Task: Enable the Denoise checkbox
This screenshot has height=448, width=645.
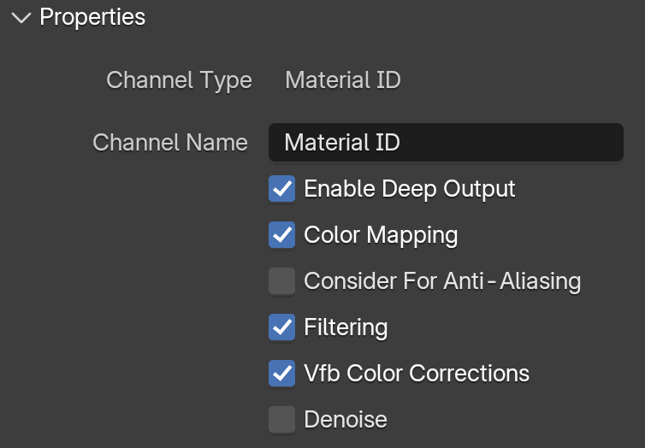Action: pos(281,419)
